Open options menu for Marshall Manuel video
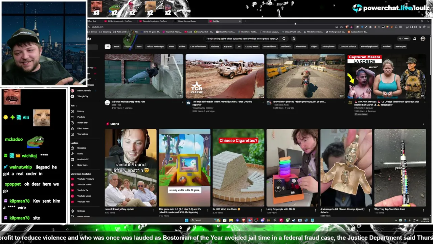433x244 pixels. tap(182, 102)
